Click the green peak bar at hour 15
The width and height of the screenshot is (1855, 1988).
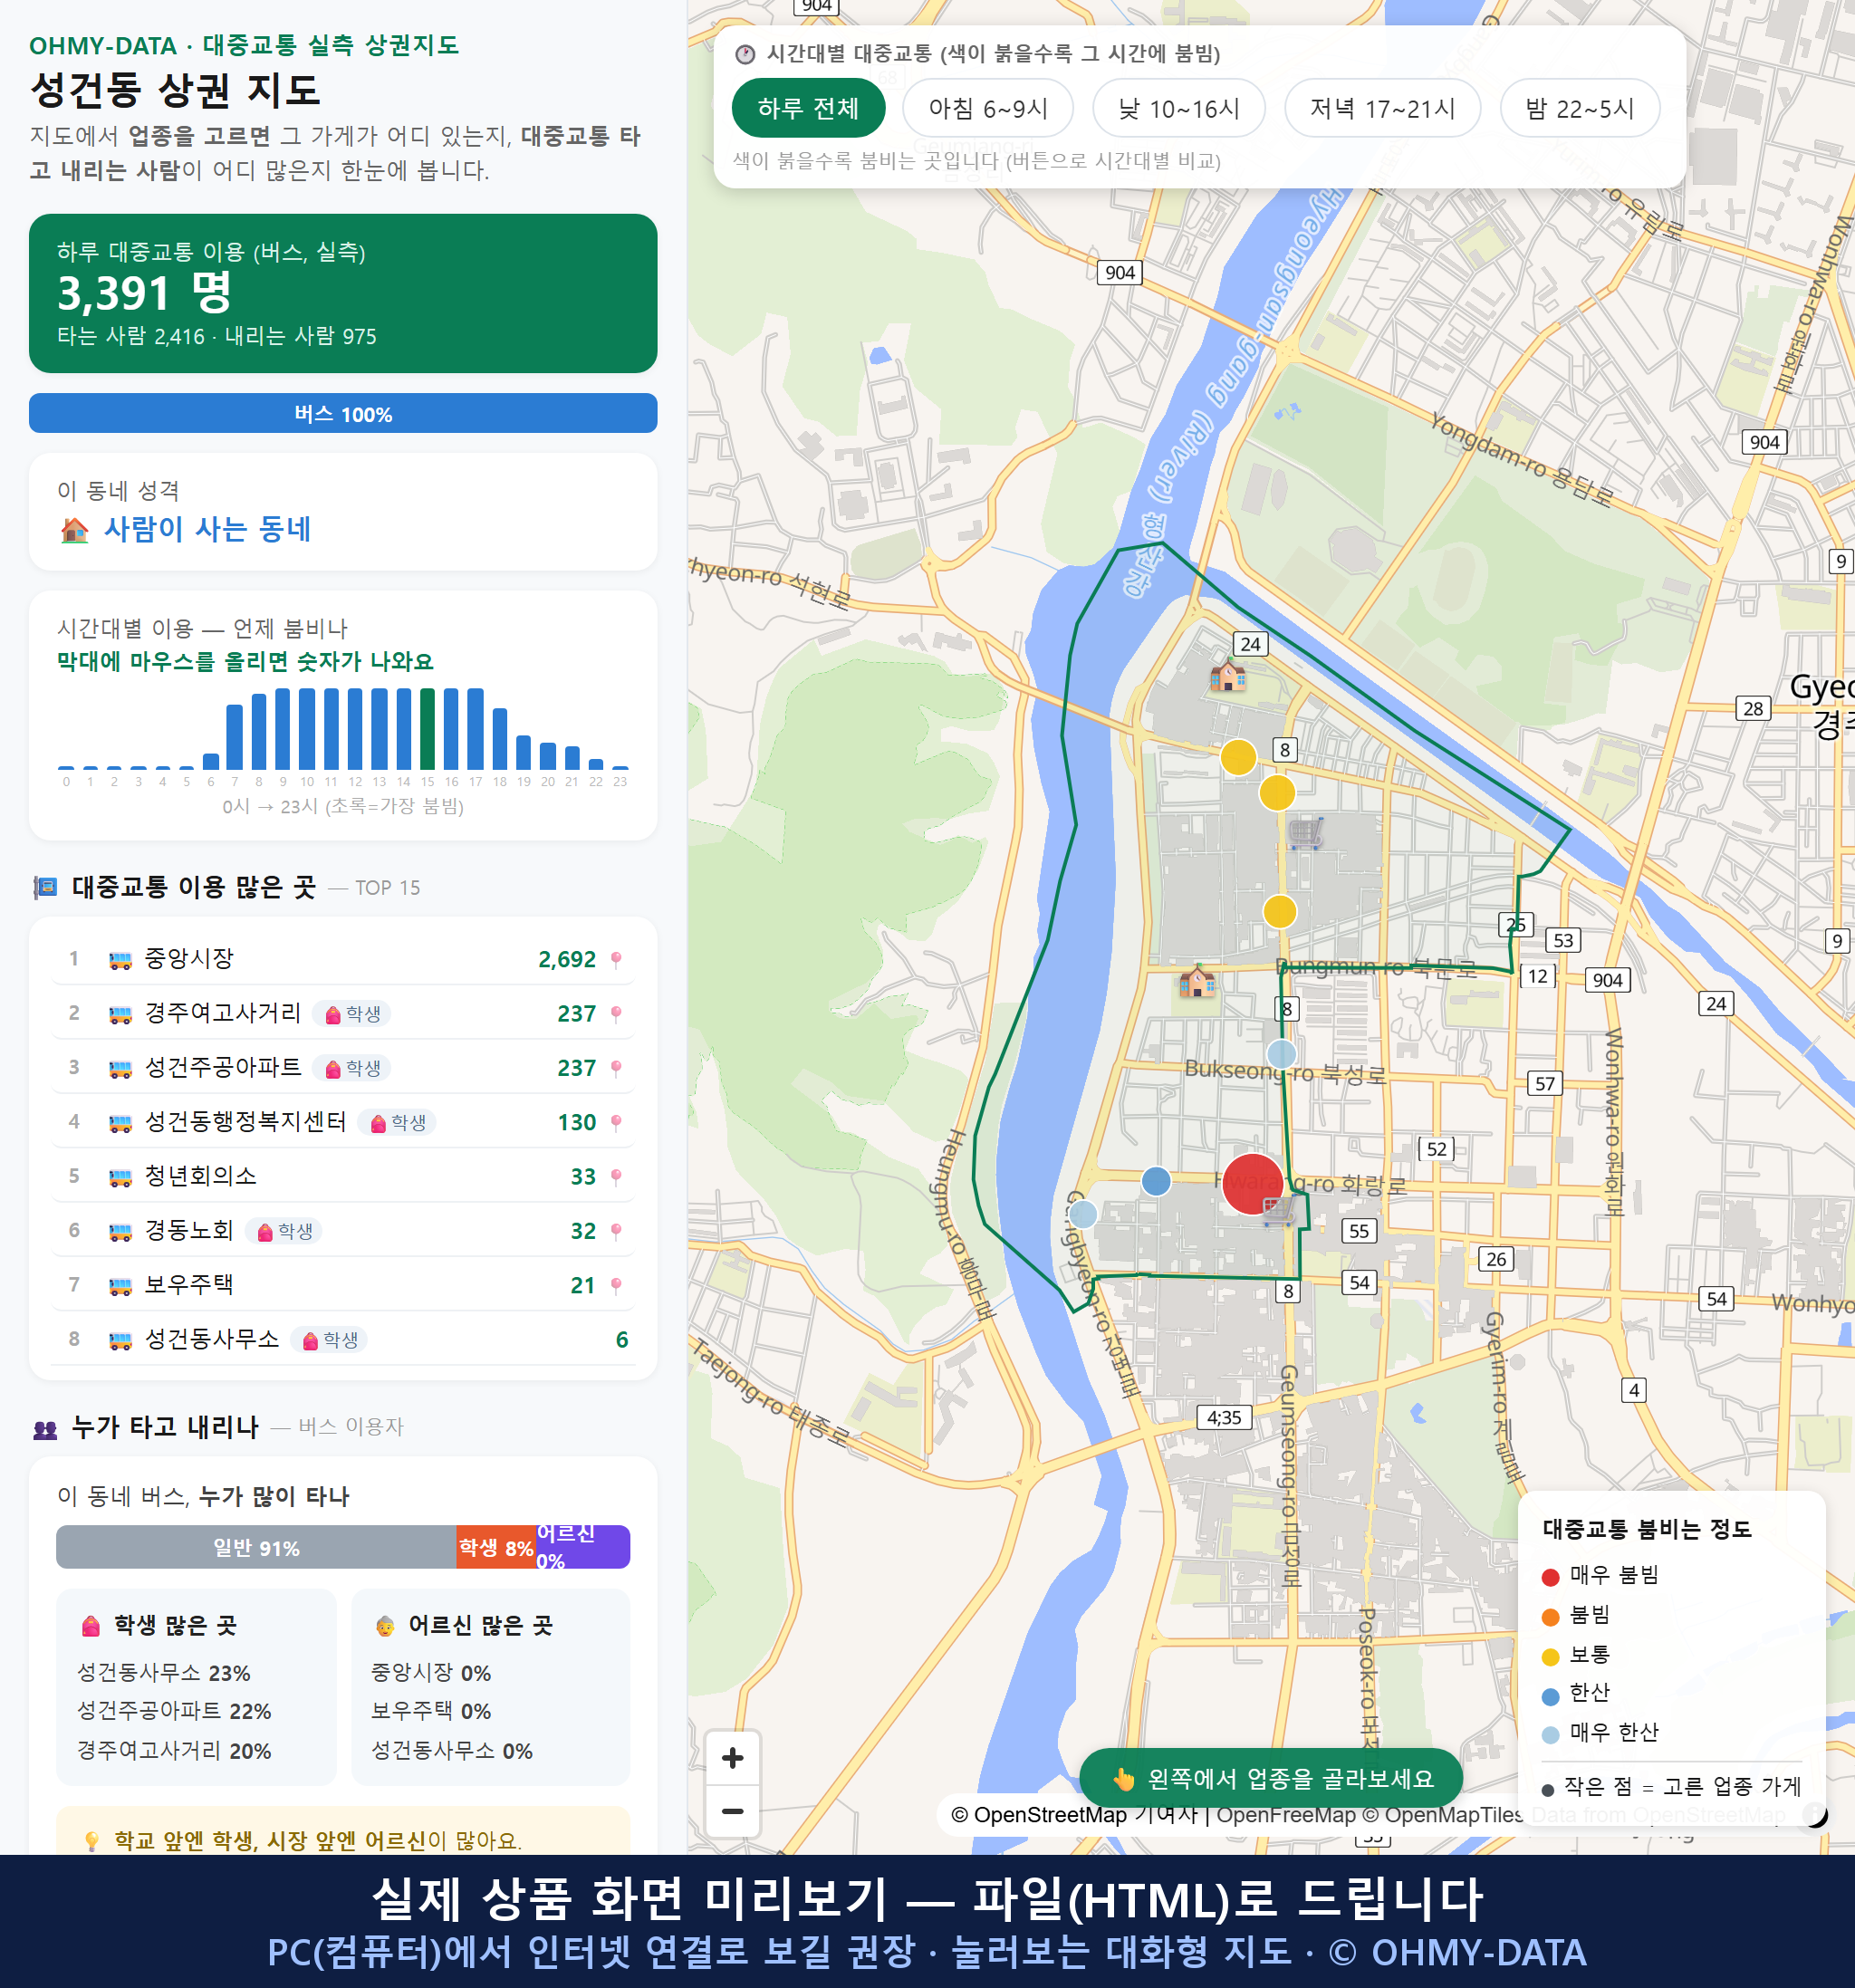pos(427,729)
